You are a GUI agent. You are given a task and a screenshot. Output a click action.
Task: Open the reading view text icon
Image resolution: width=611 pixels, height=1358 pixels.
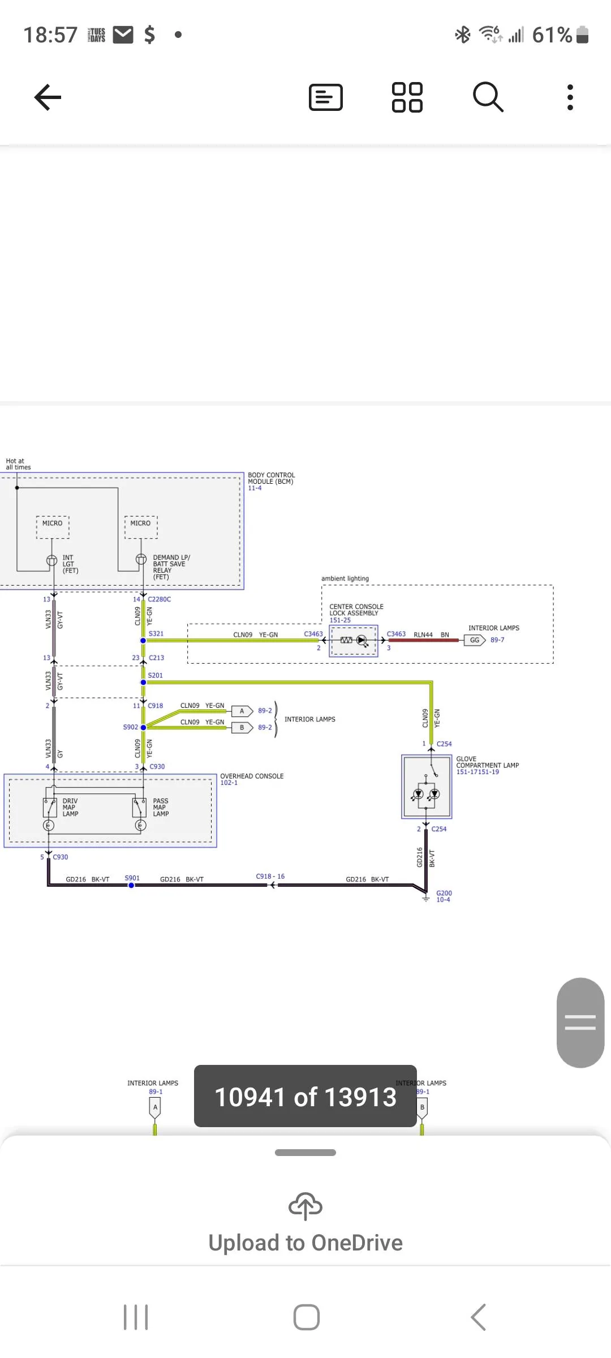point(326,97)
